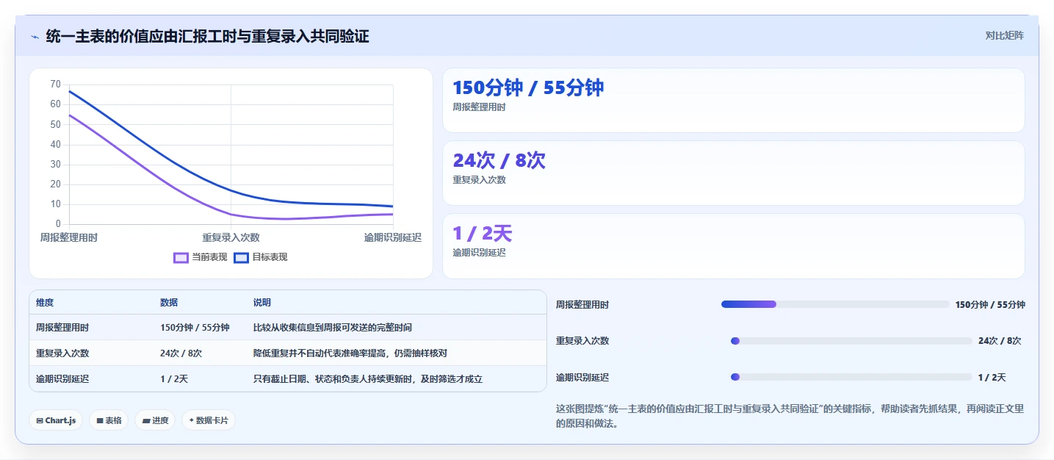The height and width of the screenshot is (460, 1054).
Task: Click 逾期识别延迟 in the table's third row
Action: tap(62, 379)
